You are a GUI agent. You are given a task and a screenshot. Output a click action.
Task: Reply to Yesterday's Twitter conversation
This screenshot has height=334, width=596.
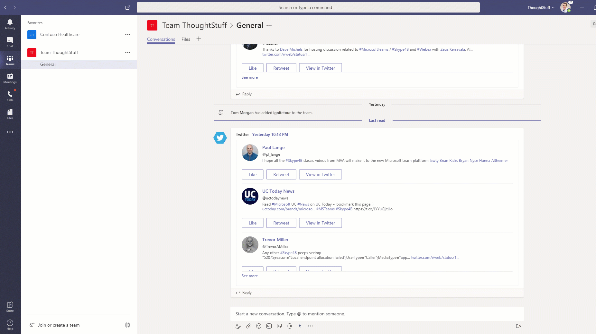pyautogui.click(x=244, y=293)
